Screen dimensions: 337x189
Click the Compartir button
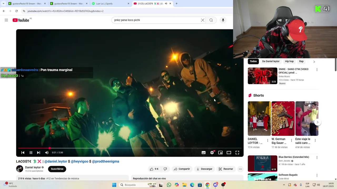pyautogui.click(x=182, y=169)
